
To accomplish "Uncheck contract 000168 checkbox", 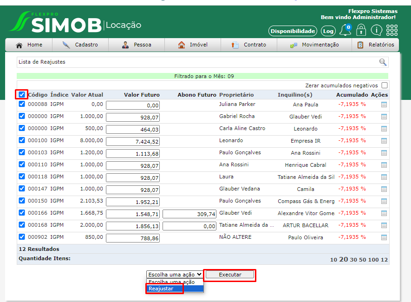I will [x=22, y=224].
